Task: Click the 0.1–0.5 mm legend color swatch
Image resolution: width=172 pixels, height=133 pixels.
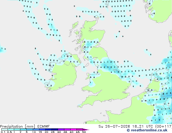Action: coord(5,129)
